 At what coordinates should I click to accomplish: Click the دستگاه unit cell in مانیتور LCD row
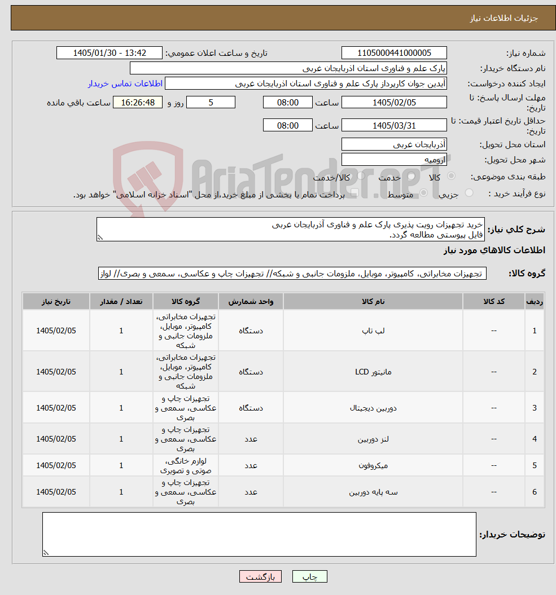251,372
